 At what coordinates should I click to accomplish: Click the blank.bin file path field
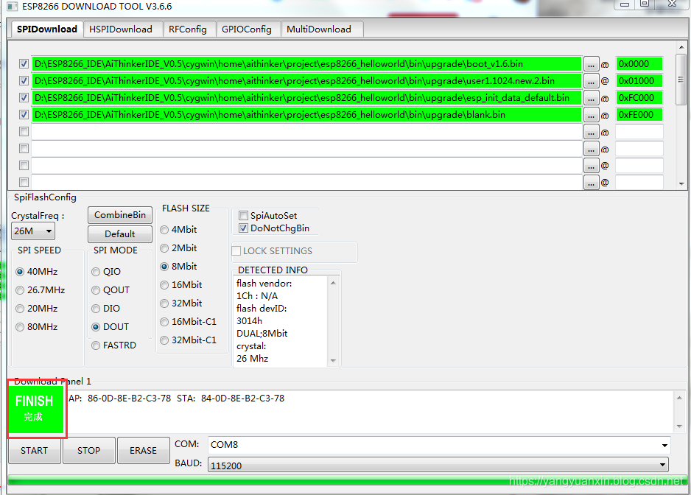[x=306, y=115]
